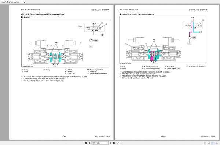This screenshot has height=145, width=220.
Task: Jump to the last page
Action: point(114,143)
